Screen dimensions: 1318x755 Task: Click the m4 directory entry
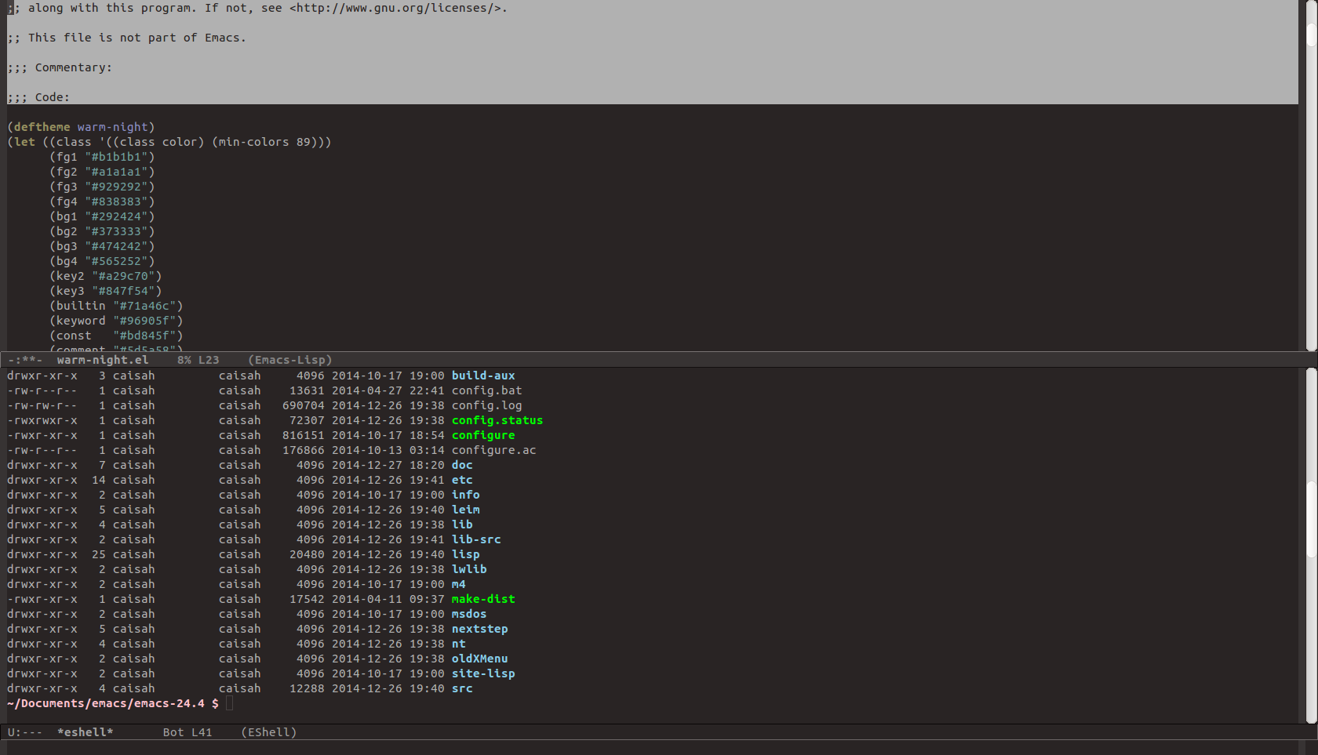458,584
